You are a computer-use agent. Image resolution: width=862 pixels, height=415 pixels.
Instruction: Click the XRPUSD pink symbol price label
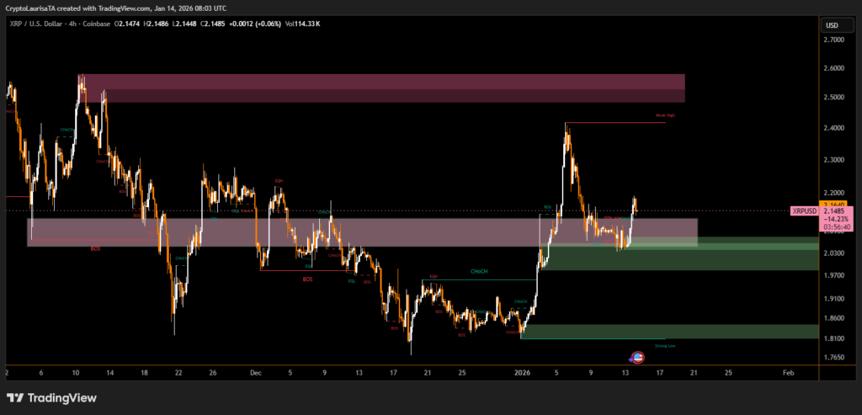click(x=805, y=211)
